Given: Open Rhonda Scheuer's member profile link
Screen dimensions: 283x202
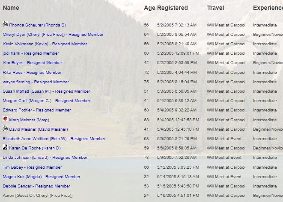Looking at the screenshot, I should click(37, 25).
